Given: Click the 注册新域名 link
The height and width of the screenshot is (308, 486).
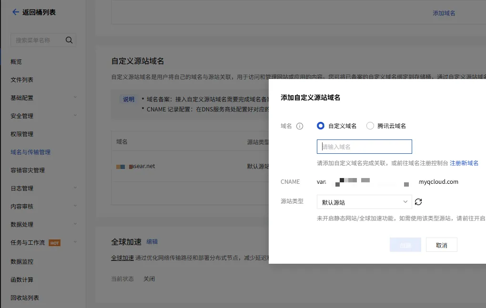Looking at the screenshot, I should pyautogui.click(x=464, y=163).
